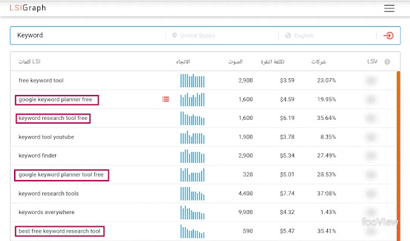
Task: Click the 8.35% competition value
Action: [x=328, y=137]
